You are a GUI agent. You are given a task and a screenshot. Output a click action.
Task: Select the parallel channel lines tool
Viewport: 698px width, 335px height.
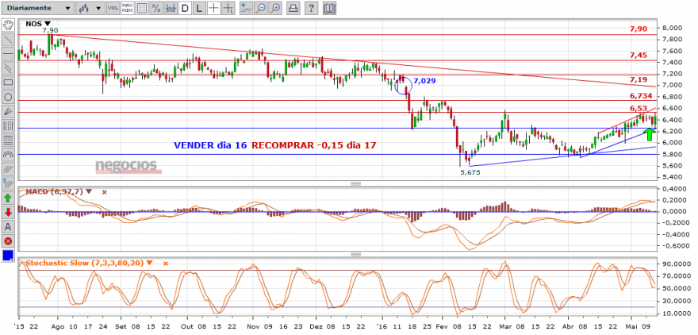coord(8,68)
